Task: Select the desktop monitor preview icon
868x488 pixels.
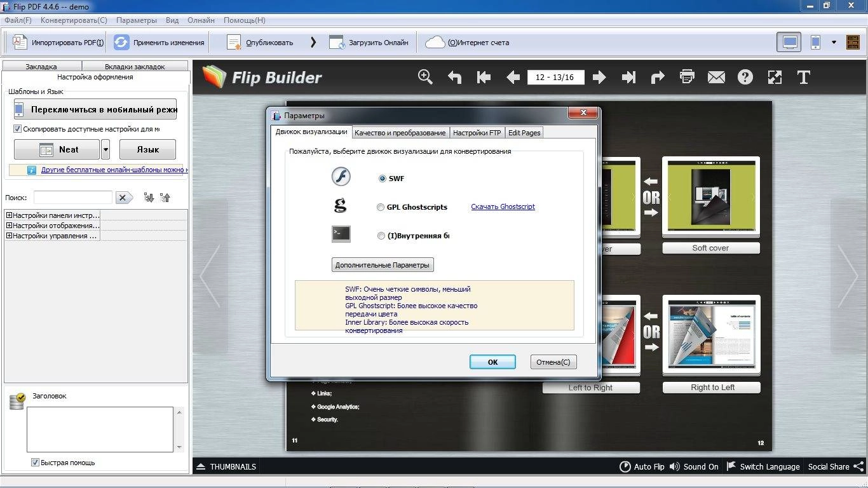Action: [789, 43]
